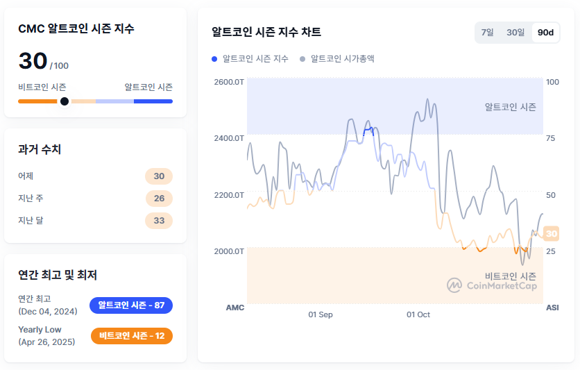Click the solid blue end of the season bar

click(153, 101)
